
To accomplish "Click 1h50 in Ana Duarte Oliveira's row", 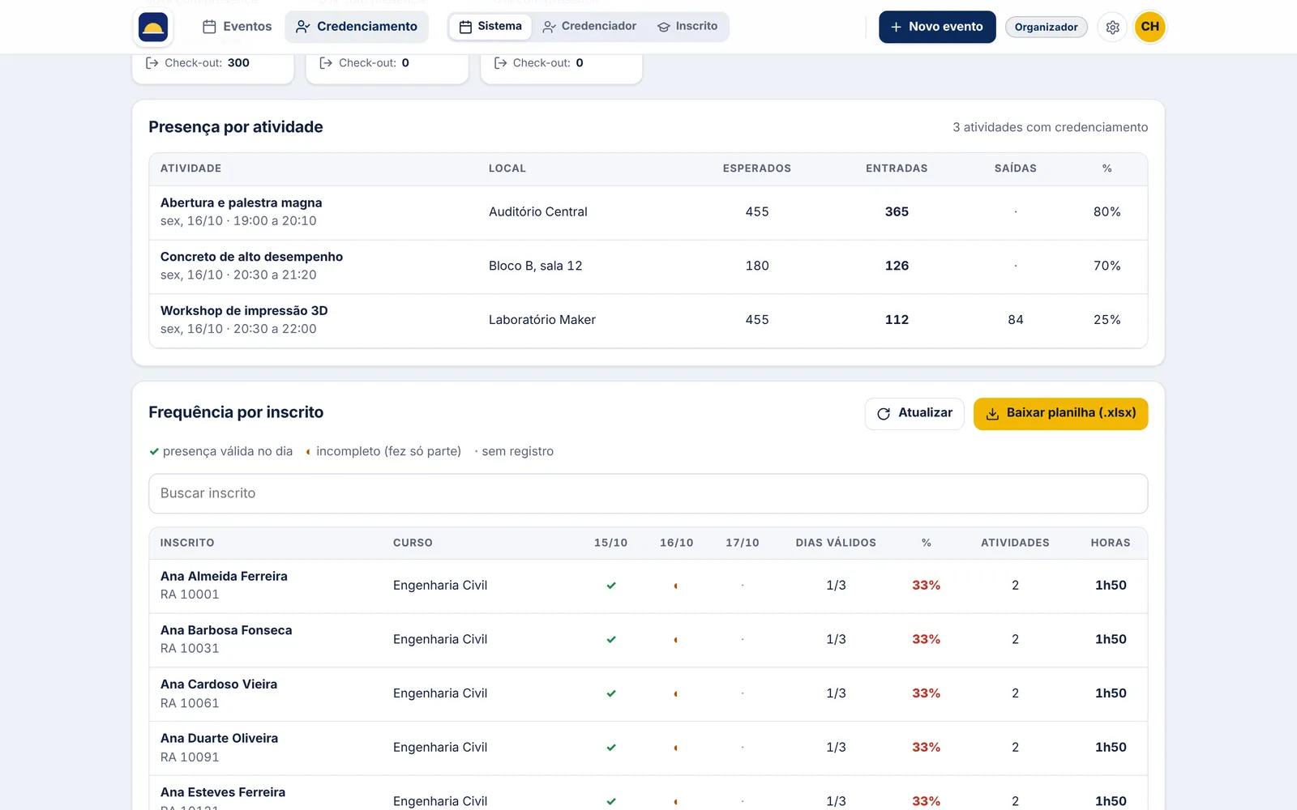I will pos(1111,747).
